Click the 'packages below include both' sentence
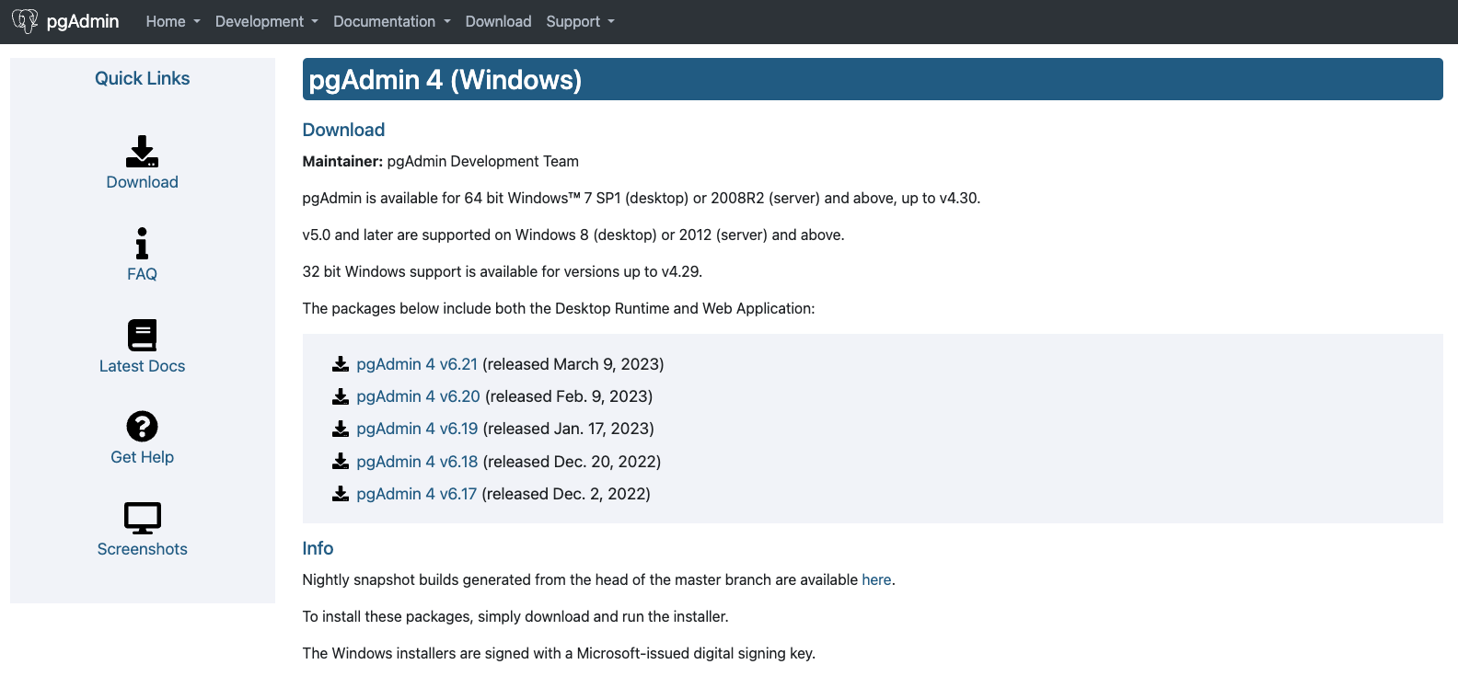This screenshot has height=676, width=1458. [559, 308]
